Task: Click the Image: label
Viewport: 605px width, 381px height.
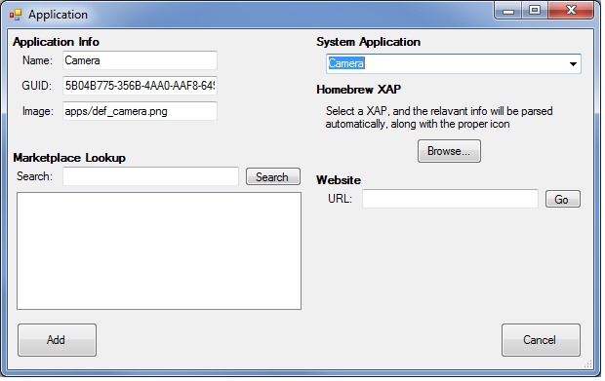Action: pyautogui.click(x=37, y=111)
